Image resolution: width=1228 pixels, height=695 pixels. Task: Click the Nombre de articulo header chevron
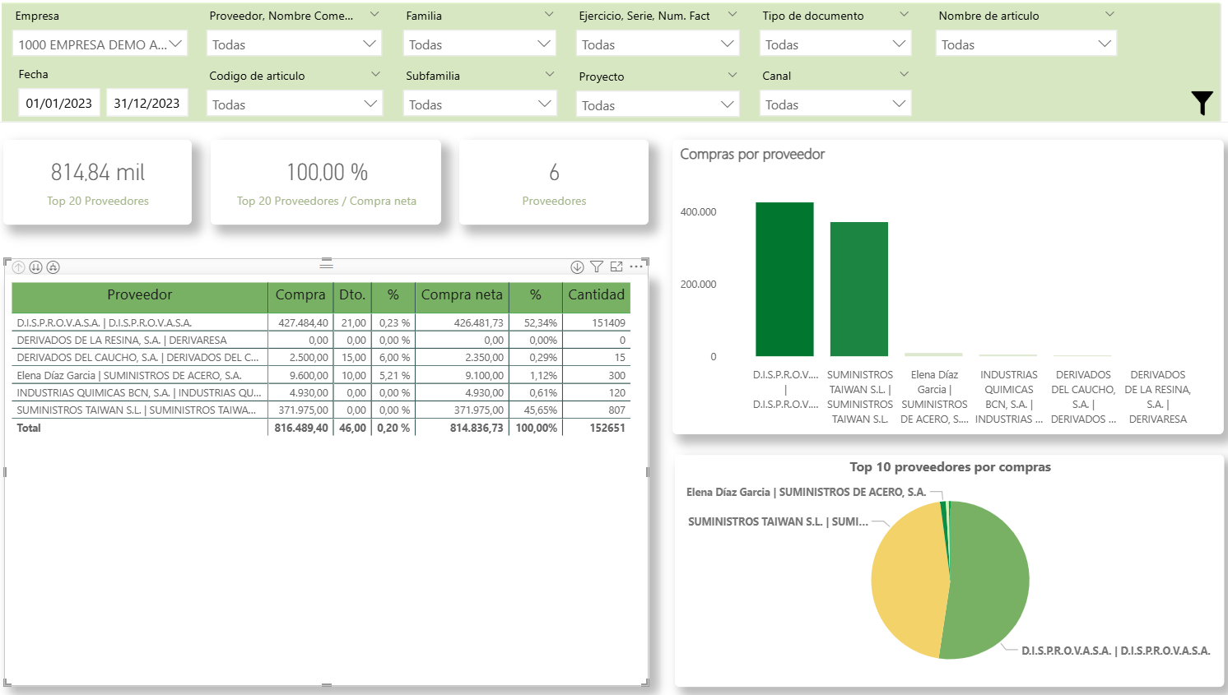[x=1109, y=15]
